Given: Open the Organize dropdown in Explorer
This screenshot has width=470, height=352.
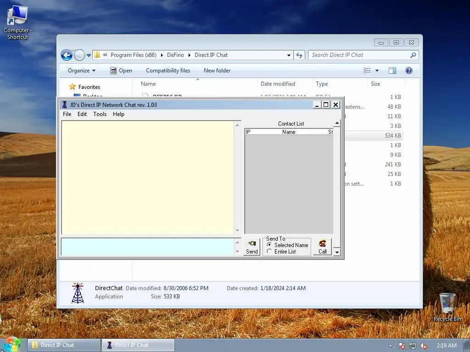Looking at the screenshot, I should [82, 70].
